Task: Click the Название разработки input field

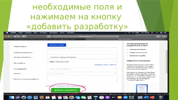Action: click(82, 52)
